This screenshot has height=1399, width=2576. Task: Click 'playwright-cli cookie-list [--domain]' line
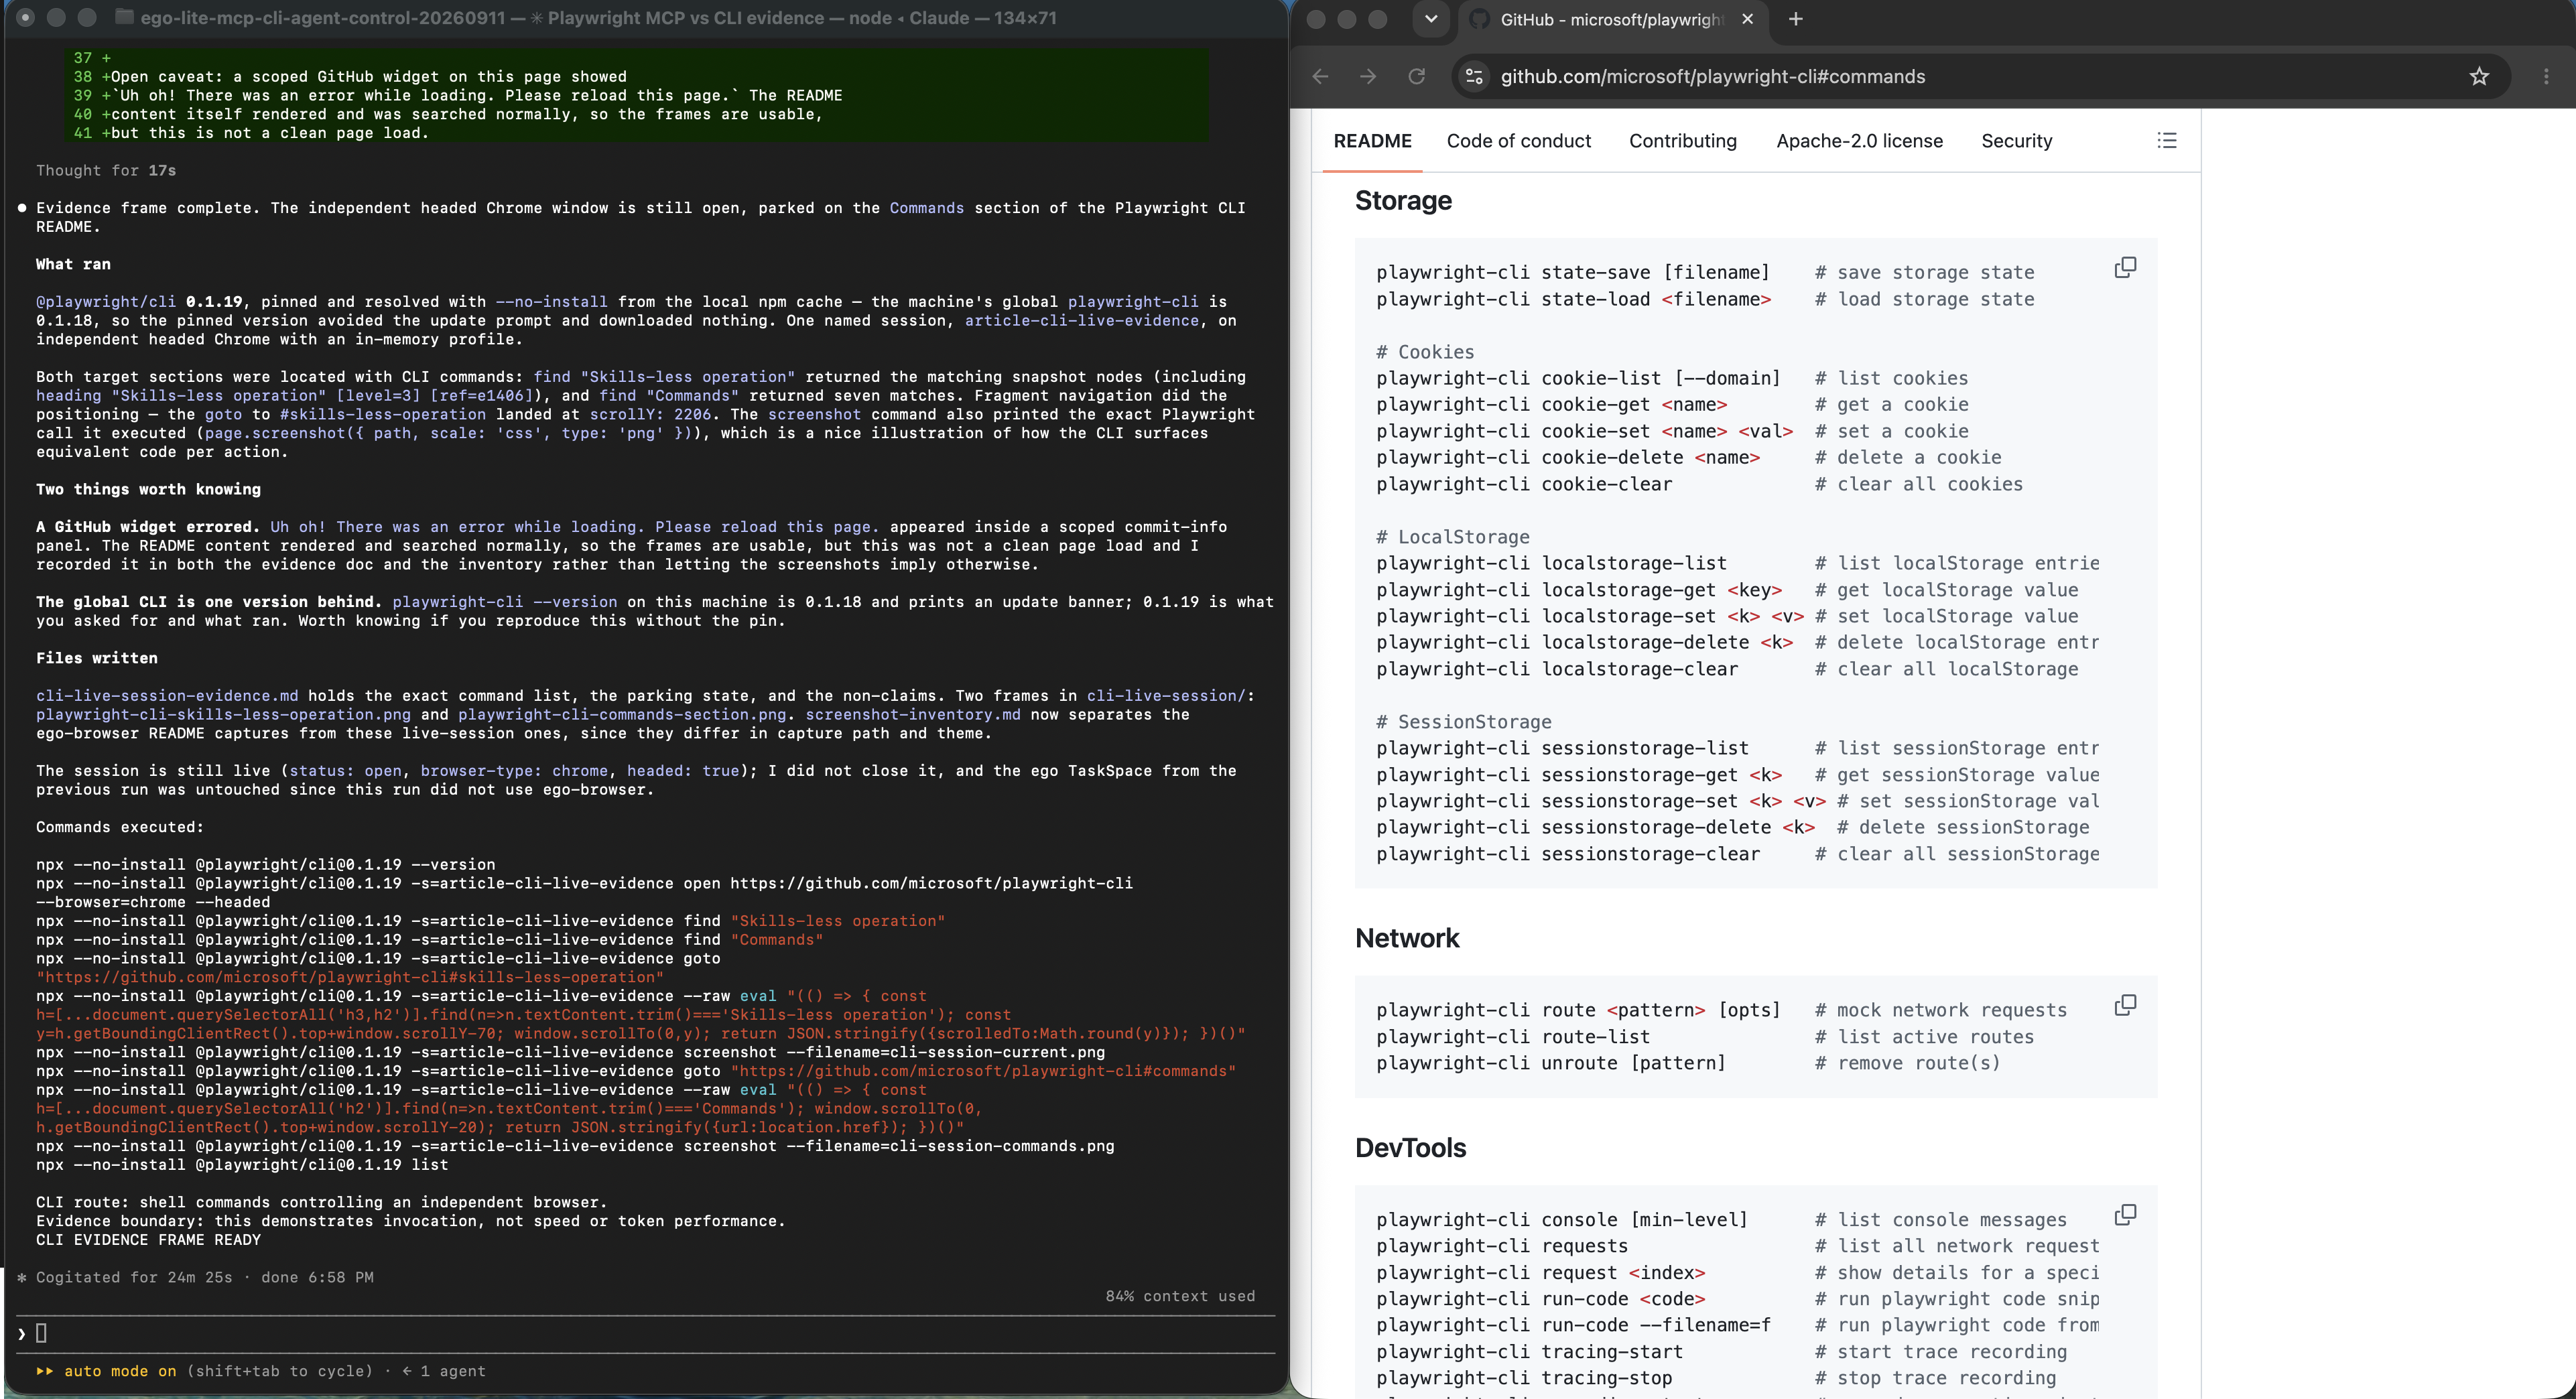pos(1578,379)
